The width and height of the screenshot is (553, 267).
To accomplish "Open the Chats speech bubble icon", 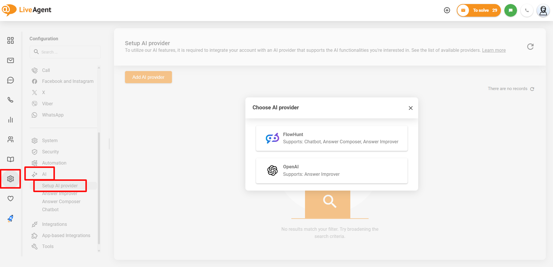I will pyautogui.click(x=11, y=80).
